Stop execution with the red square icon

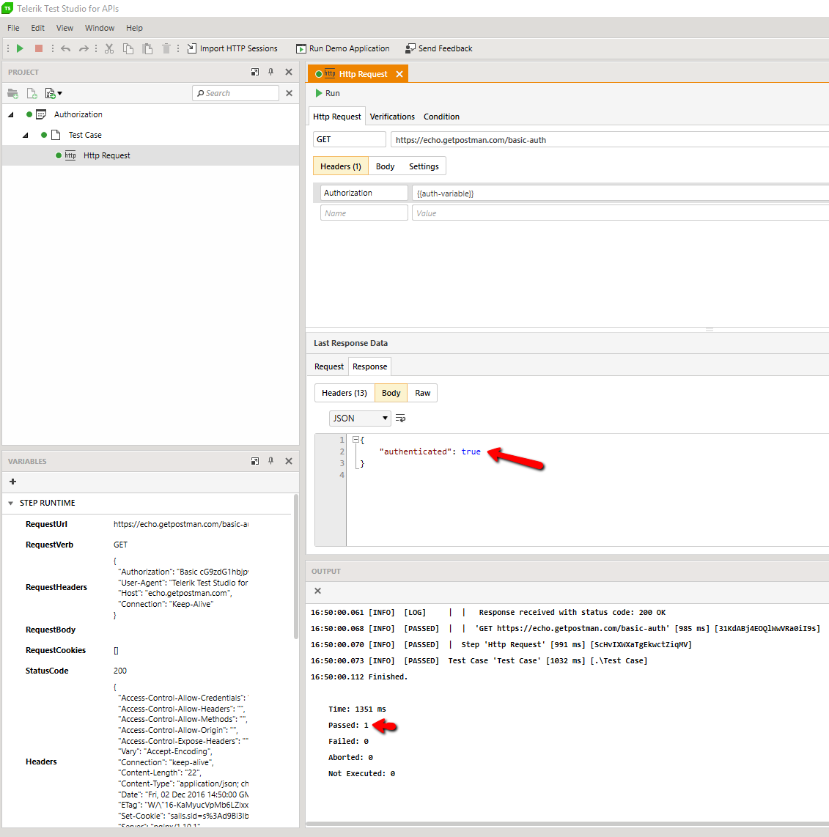click(x=38, y=48)
